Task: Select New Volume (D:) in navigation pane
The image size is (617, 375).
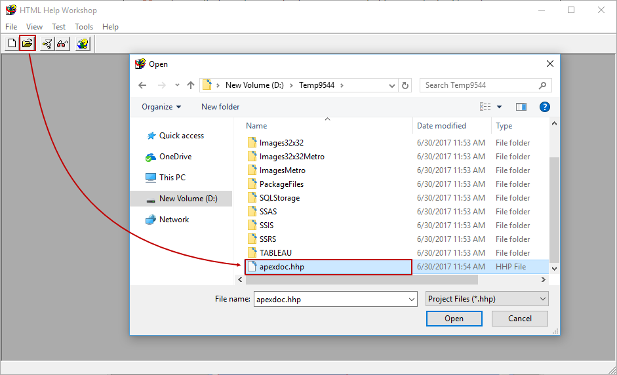Action: click(x=182, y=199)
